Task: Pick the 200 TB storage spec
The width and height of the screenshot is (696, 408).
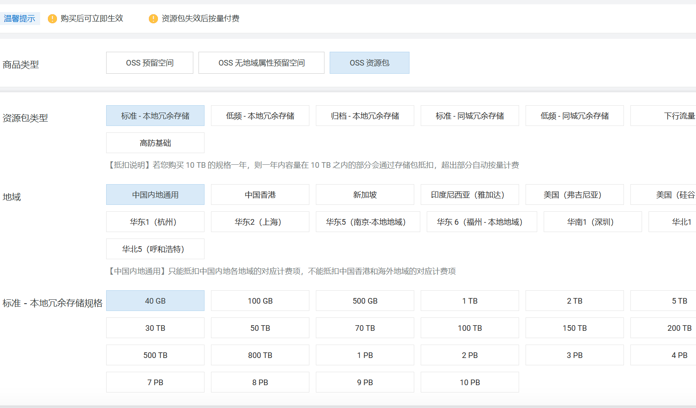Action: pos(663,328)
